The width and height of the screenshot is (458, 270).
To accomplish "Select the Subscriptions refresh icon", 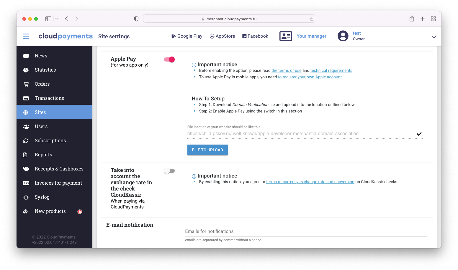I will (x=26, y=140).
